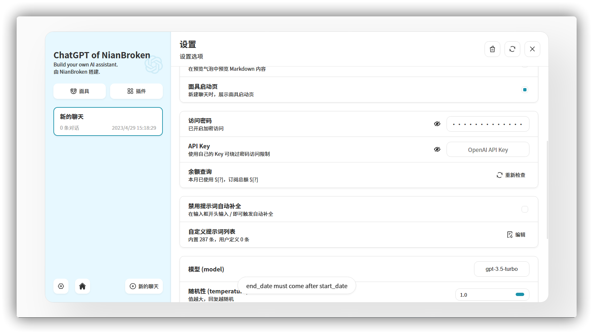Click 'ChatGPT of NianBroken' title
Image resolution: width=593 pixels, height=334 pixels.
point(102,55)
